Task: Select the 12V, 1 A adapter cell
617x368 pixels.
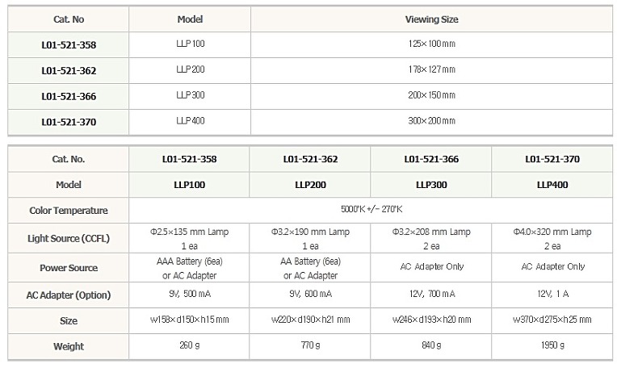Action: coord(552,294)
